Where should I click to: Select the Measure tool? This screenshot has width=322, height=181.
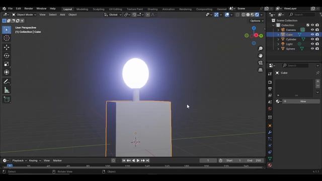[7, 90]
